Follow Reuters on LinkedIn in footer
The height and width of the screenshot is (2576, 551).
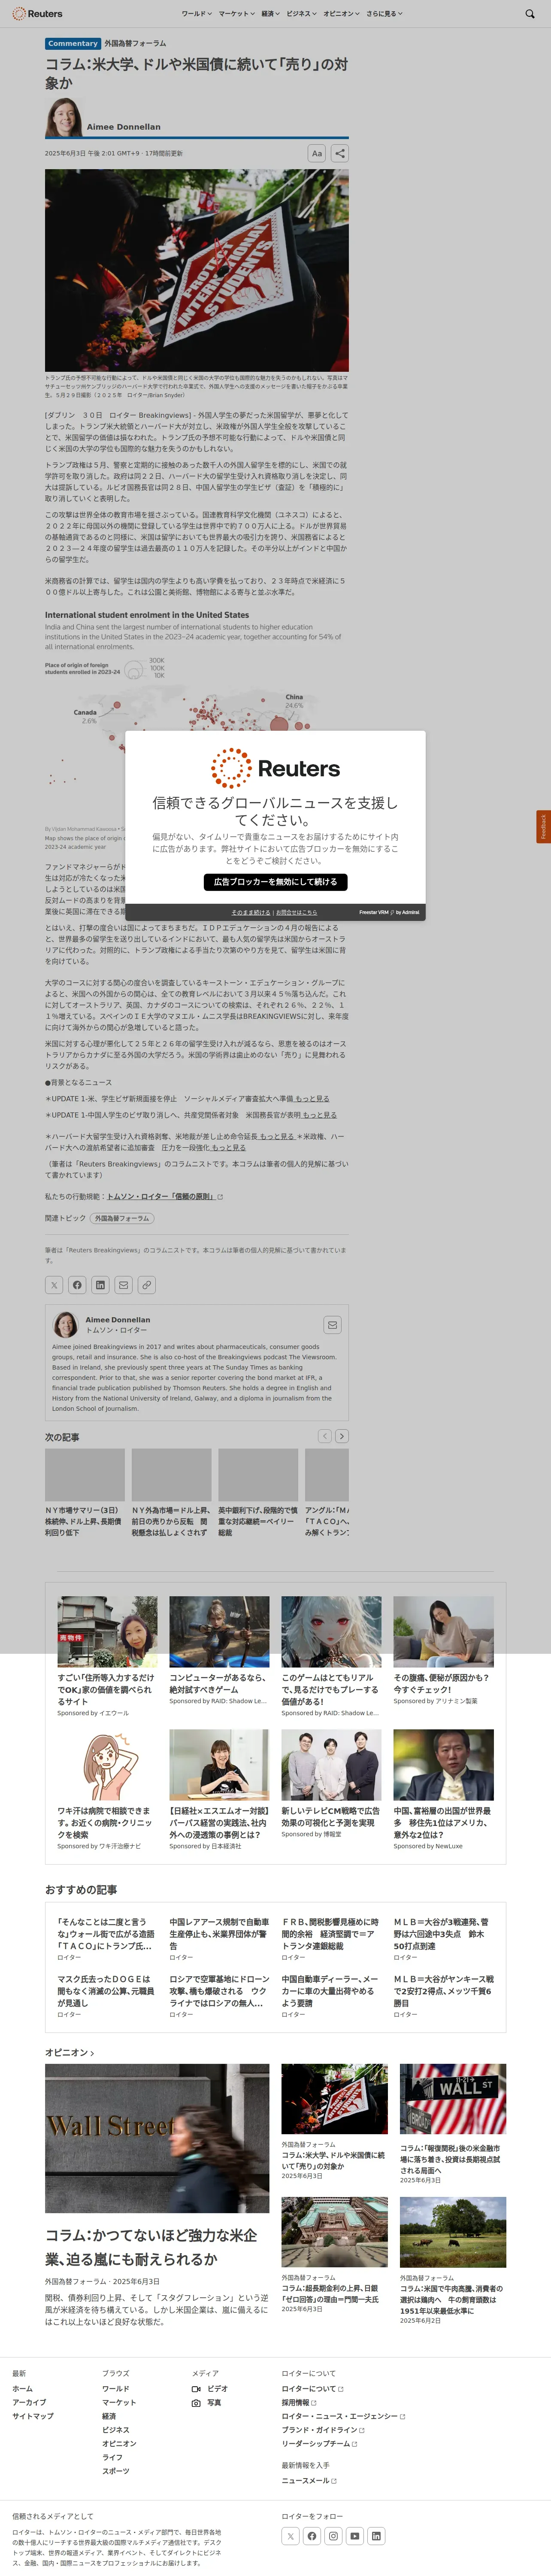point(376,2536)
